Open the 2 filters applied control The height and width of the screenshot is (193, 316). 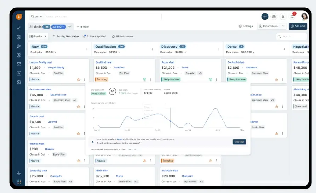[94, 36]
